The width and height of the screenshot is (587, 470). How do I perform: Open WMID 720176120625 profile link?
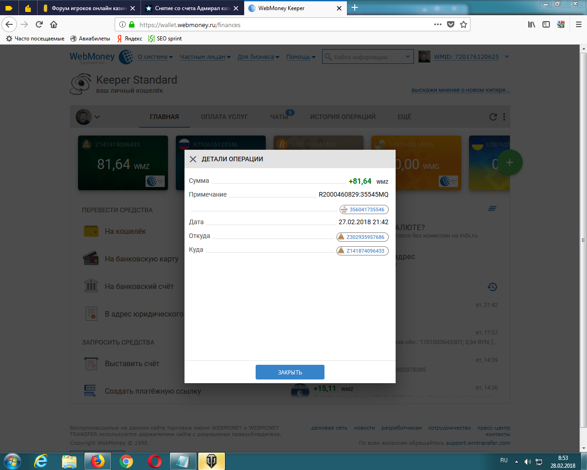click(x=466, y=57)
